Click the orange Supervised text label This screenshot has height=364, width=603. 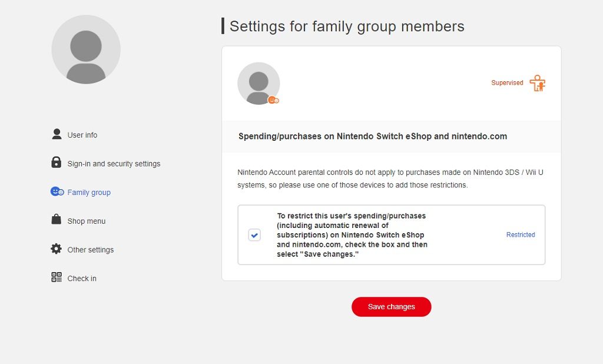point(507,82)
